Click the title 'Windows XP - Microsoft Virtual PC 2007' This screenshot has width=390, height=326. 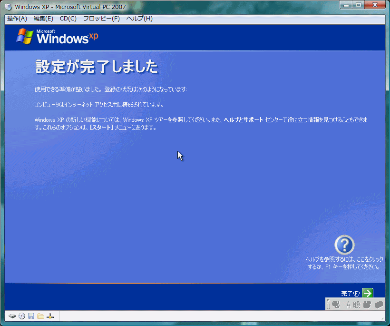[70, 7]
